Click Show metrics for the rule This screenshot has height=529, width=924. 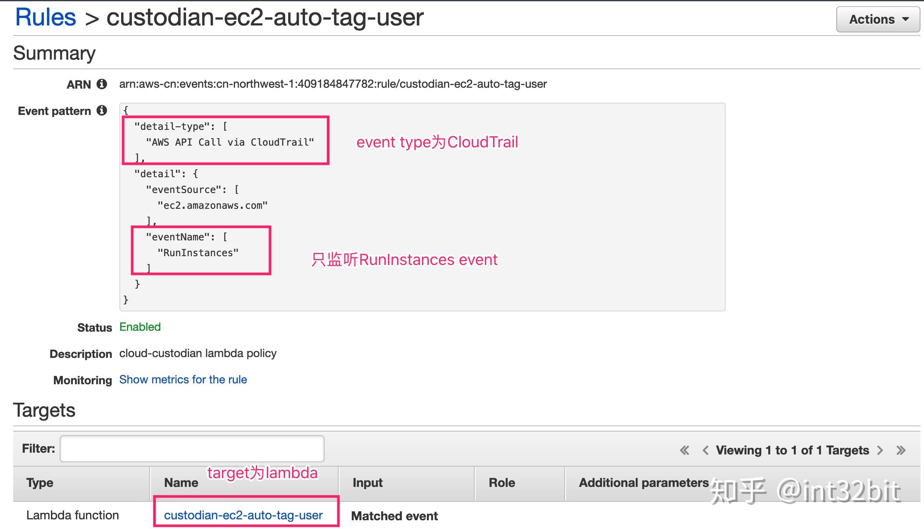183,379
